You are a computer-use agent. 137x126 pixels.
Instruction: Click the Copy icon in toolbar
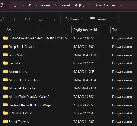(x=2, y=19)
